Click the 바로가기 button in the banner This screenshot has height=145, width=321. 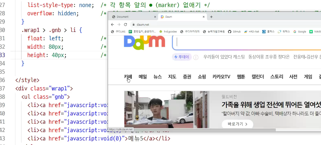pyautogui.click(x=237, y=124)
